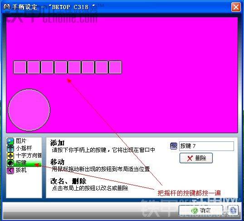
Task: Select the 按键 button icon
Action: point(10,163)
